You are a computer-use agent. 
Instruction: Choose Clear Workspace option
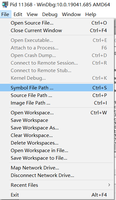coord(57,135)
